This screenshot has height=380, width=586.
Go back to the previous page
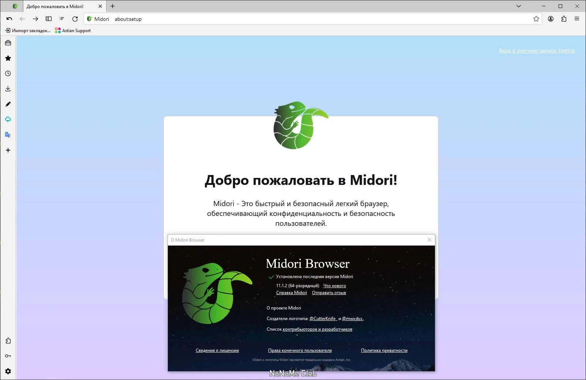pos(22,19)
